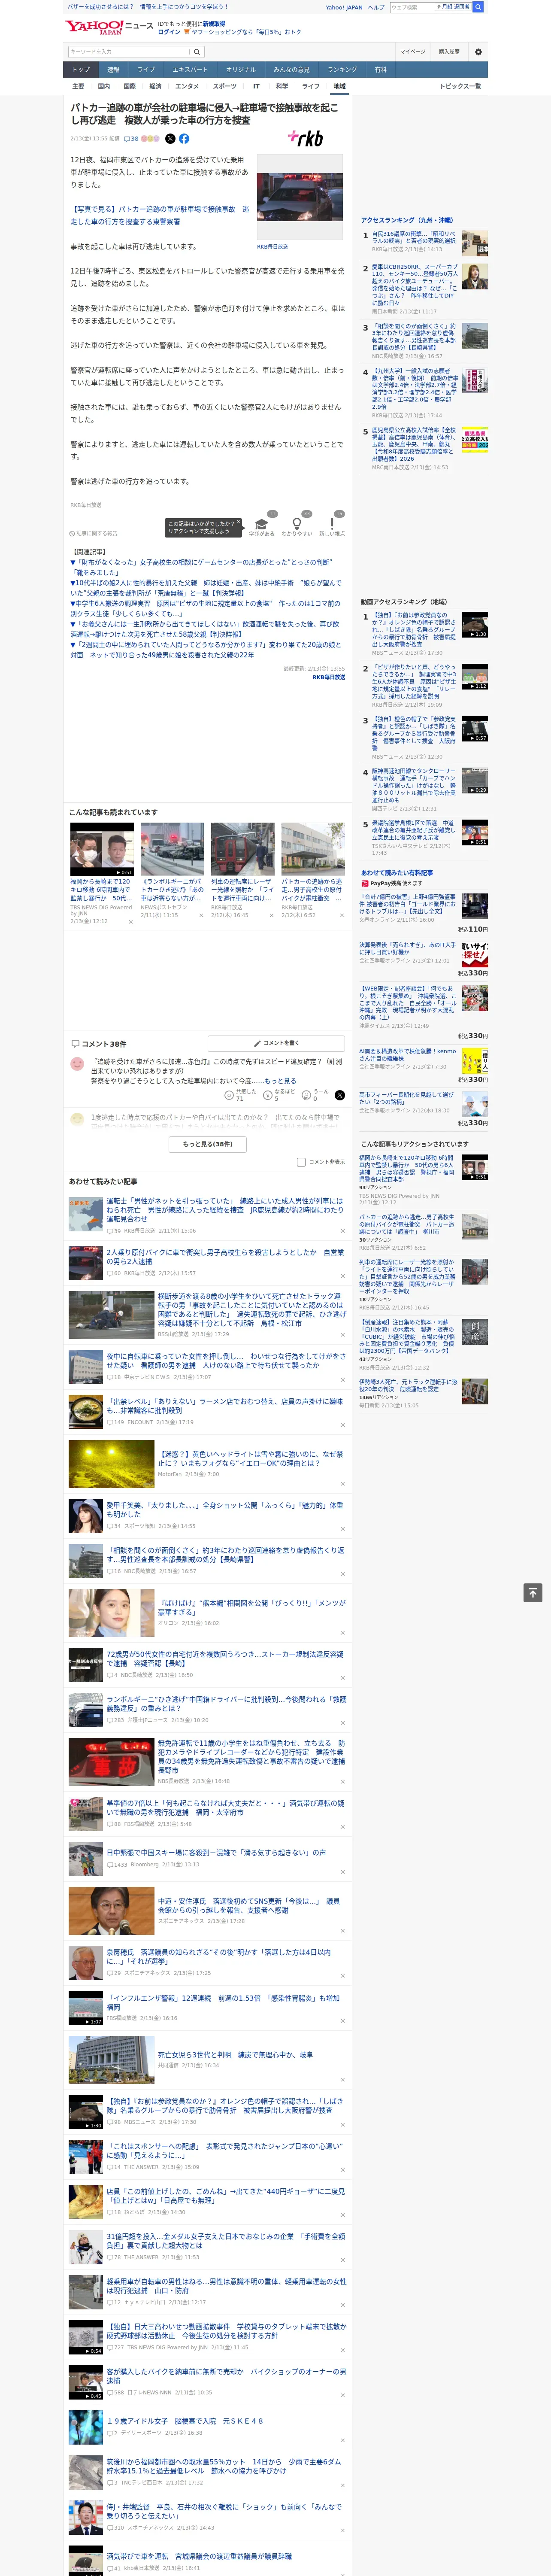Select the スポーツ category
This screenshot has width=551, height=2576.
[225, 86]
